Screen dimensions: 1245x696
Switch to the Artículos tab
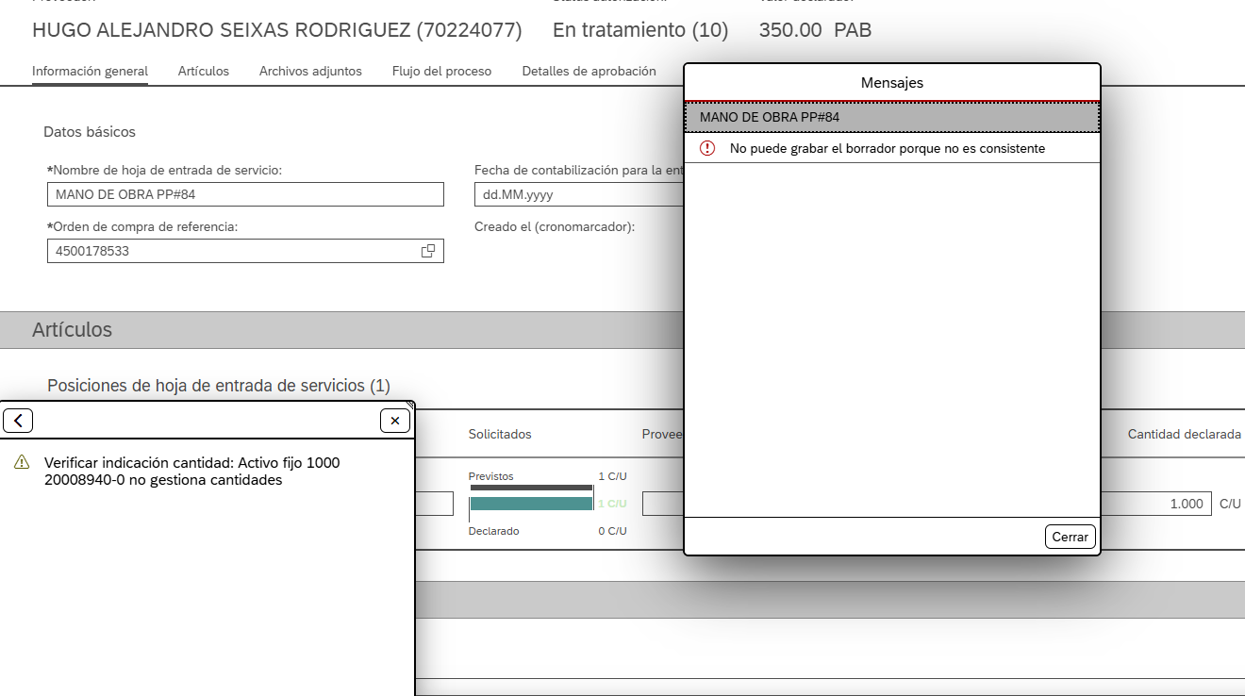point(204,71)
